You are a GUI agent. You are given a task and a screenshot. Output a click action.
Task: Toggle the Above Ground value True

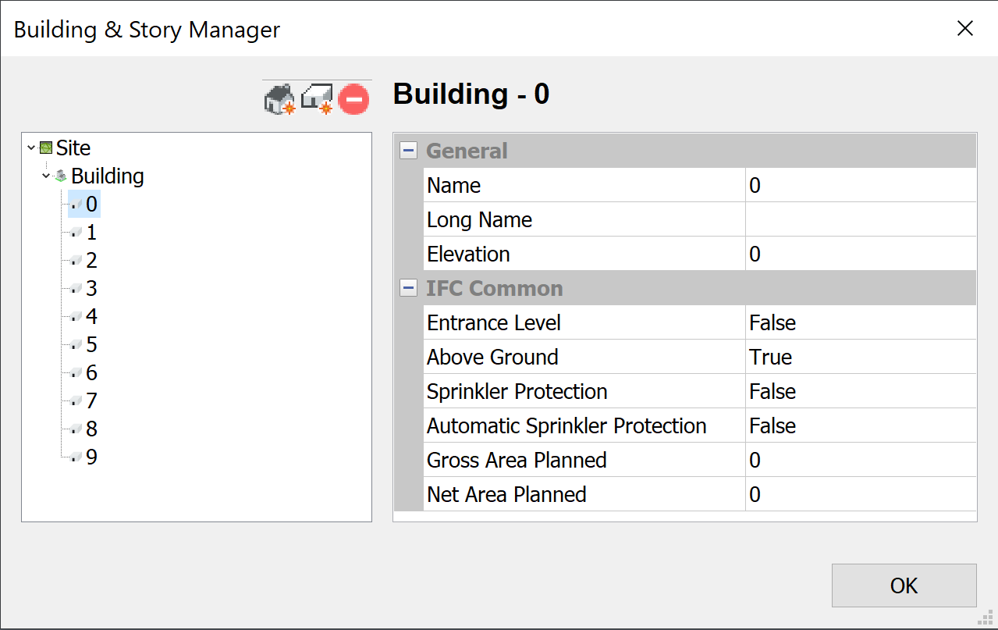coord(858,357)
